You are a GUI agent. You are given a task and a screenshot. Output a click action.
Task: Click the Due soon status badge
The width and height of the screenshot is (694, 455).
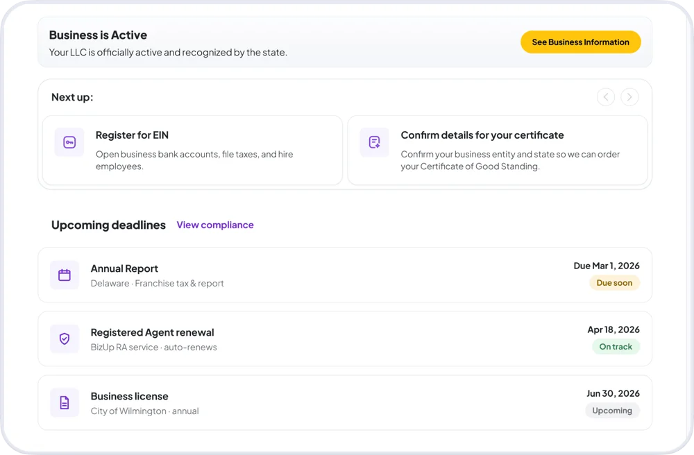tap(614, 283)
